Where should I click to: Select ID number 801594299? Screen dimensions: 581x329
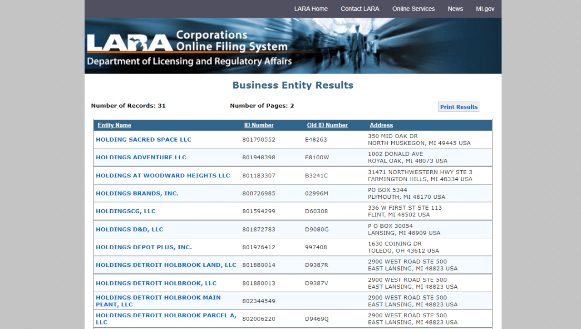259,211
